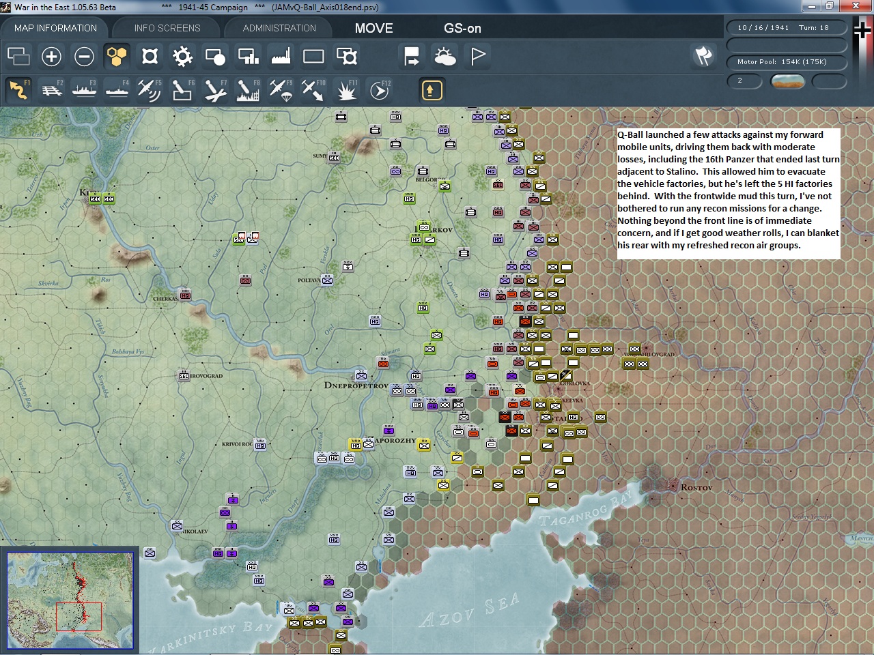
Task: Select the unit next to Kirovograd
Action: (x=184, y=376)
